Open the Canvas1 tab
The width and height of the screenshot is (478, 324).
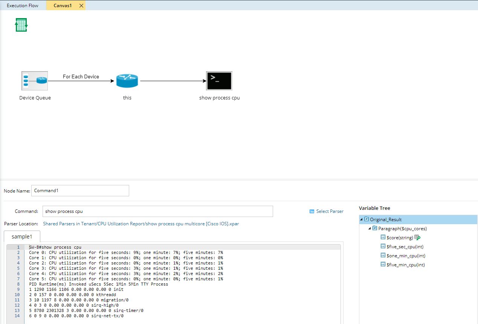coord(63,6)
